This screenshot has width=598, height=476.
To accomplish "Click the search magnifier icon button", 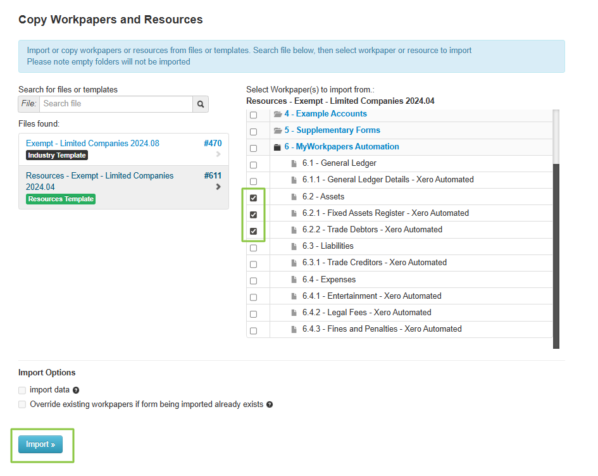I will (x=201, y=104).
